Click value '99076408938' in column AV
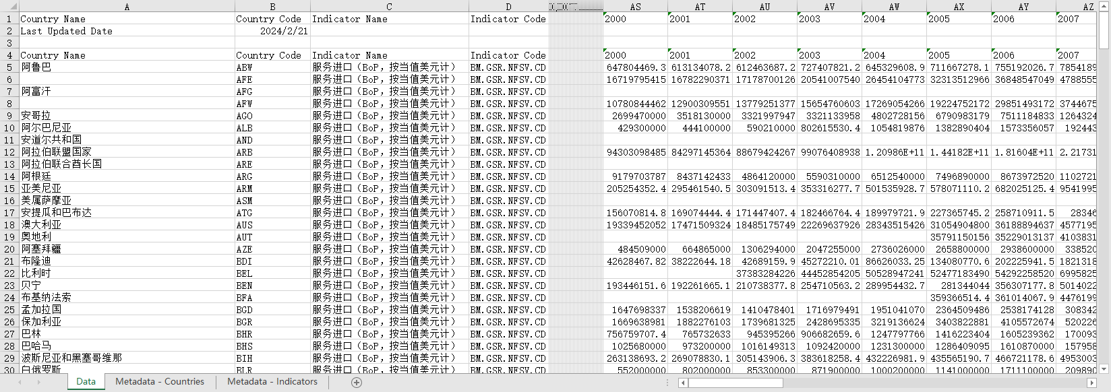 coord(829,152)
